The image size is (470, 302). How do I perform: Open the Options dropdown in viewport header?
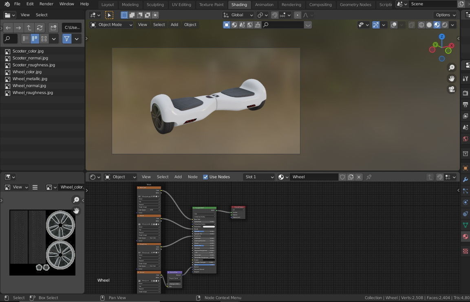pos(445,15)
